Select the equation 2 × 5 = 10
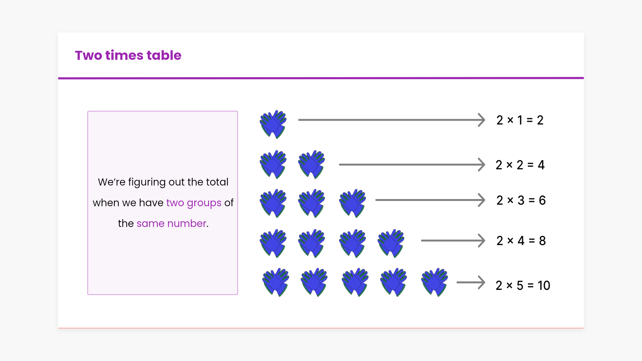Screen dimensions: 642x361 pyautogui.click(x=523, y=285)
